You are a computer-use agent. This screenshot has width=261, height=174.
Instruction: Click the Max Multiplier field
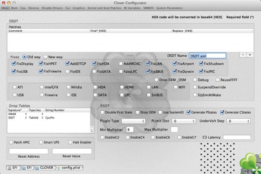174,130
